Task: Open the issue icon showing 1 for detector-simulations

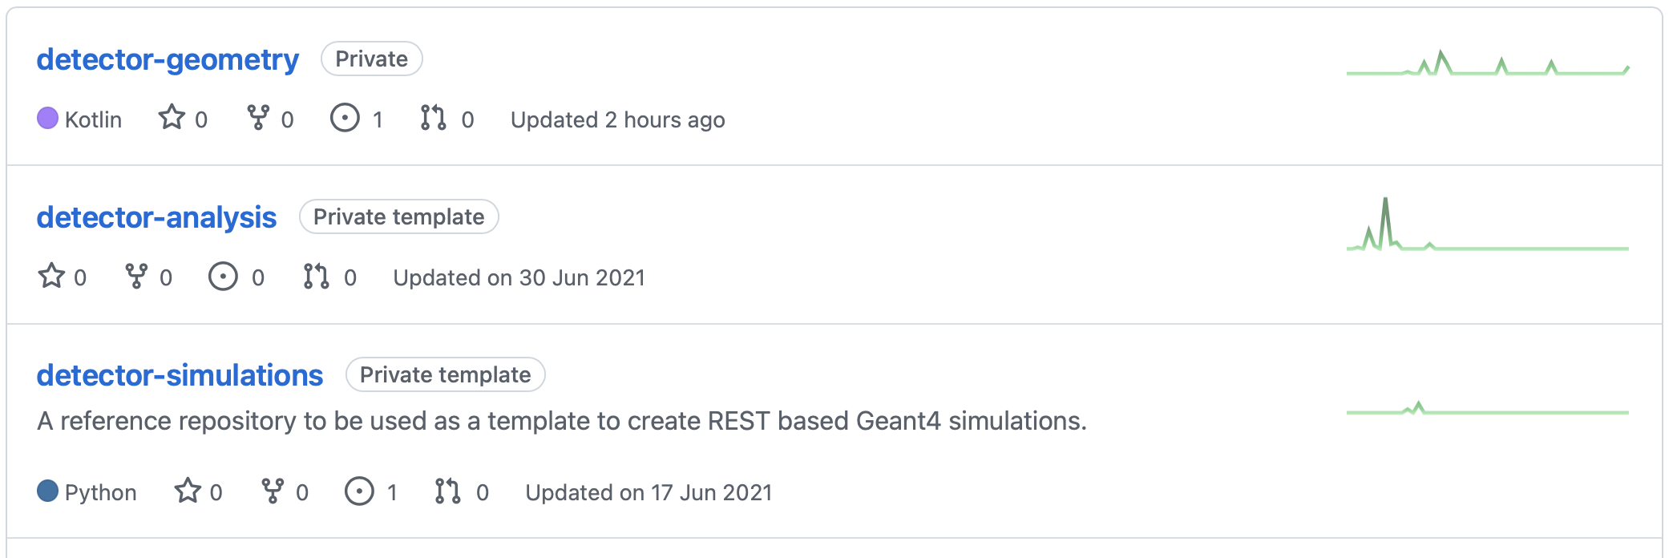Action: point(362,491)
